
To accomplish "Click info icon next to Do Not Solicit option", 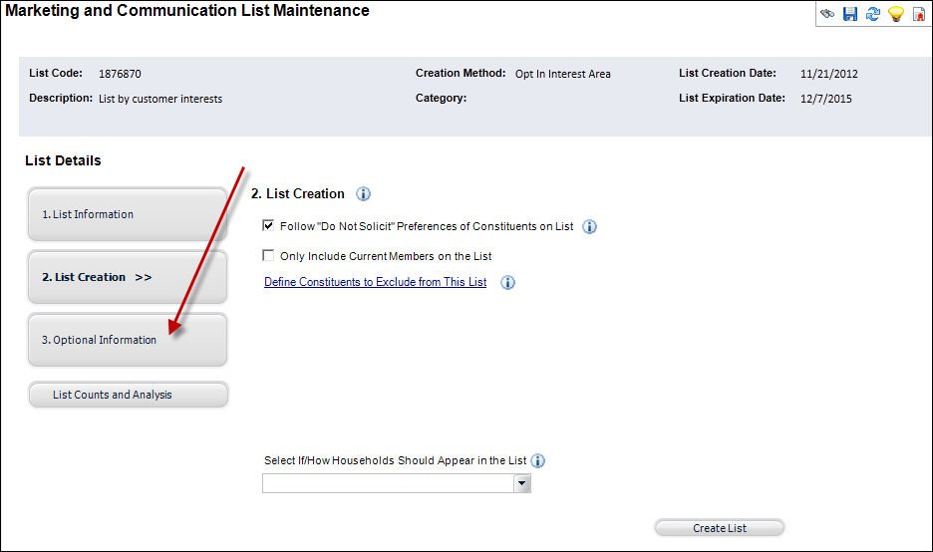I will (x=589, y=226).
